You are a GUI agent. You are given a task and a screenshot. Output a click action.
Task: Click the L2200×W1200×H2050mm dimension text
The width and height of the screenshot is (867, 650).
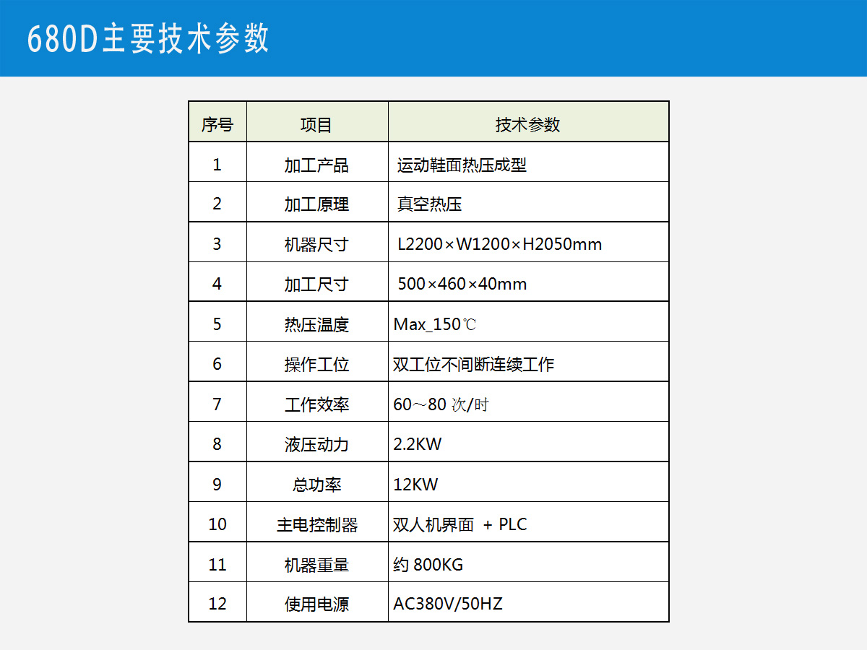[x=499, y=244]
